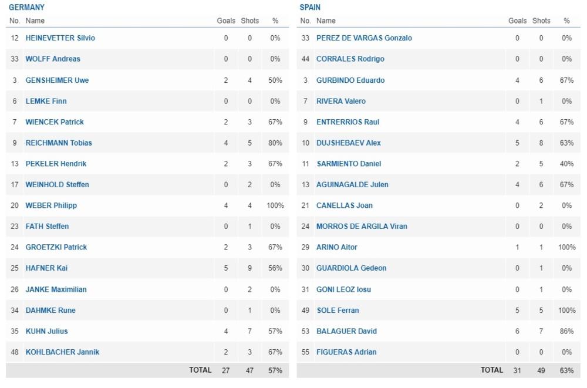Click HAFNER Kai player name
This screenshot has width=587, height=388.
[47, 268]
